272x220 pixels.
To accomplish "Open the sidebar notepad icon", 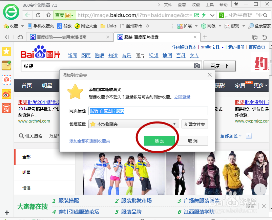I will coord(6,65).
